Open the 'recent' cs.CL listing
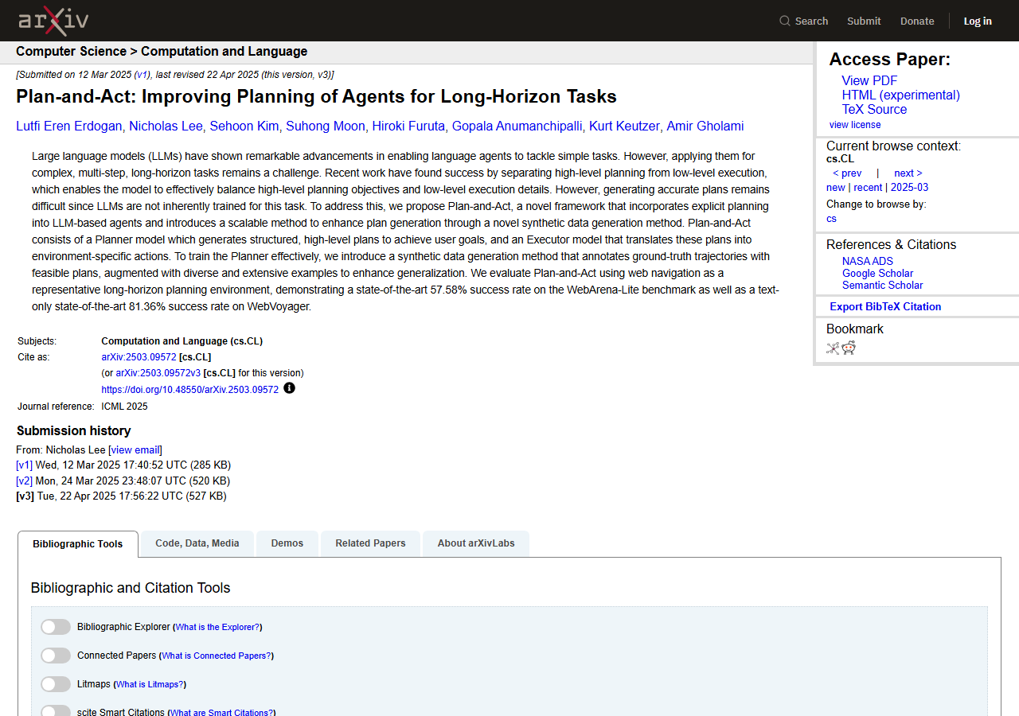The image size is (1019, 716). (x=868, y=188)
